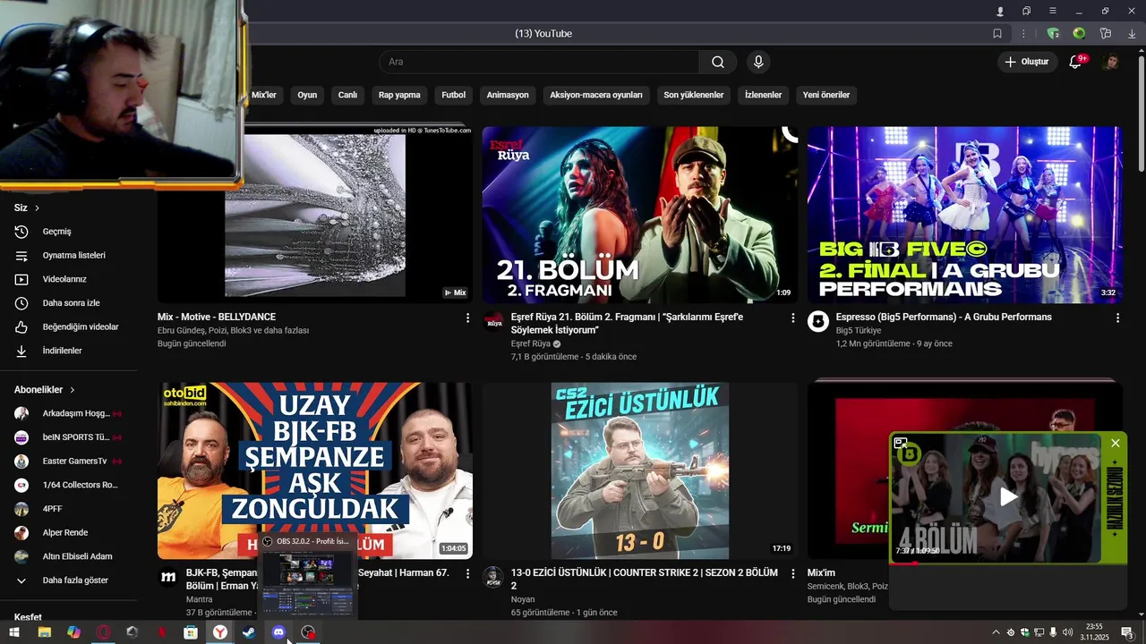Click the green eye extension icon
1146x644 pixels.
[1079, 33]
